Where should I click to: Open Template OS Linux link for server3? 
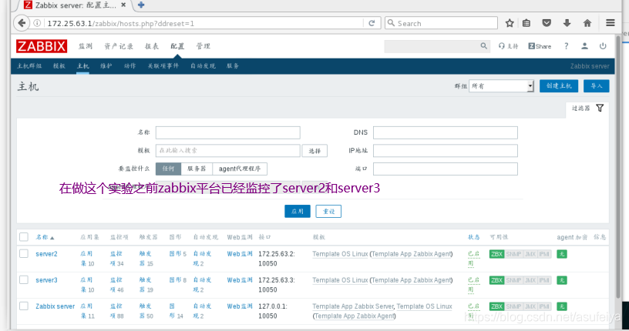340,280
